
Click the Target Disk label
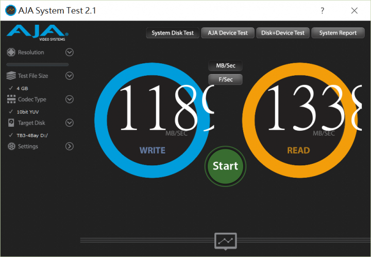pos(31,123)
